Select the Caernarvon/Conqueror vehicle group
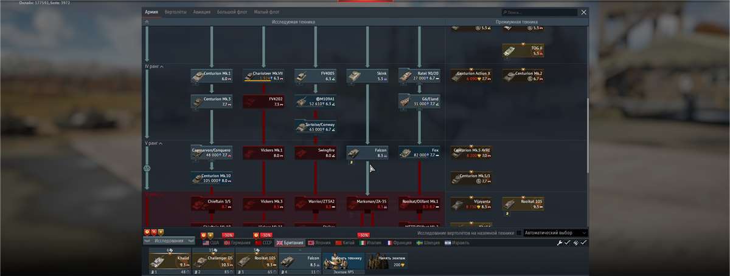The image size is (730, 276). (212, 153)
